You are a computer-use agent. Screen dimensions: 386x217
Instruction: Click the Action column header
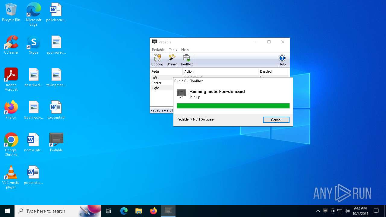coord(220,71)
